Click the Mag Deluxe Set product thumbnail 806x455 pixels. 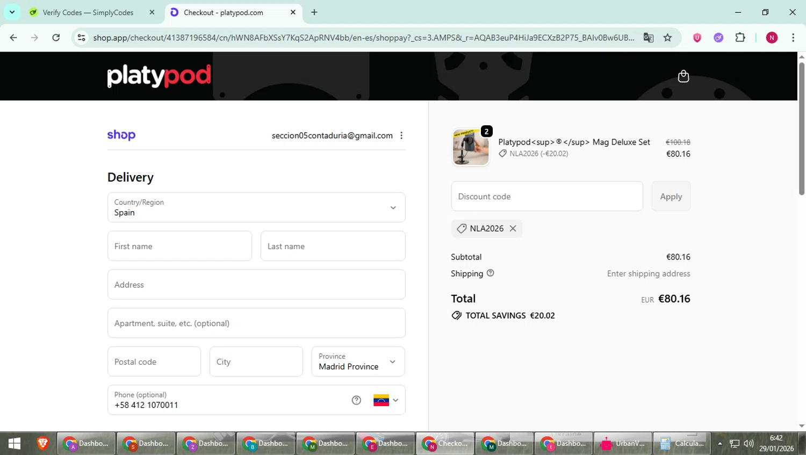point(471,147)
